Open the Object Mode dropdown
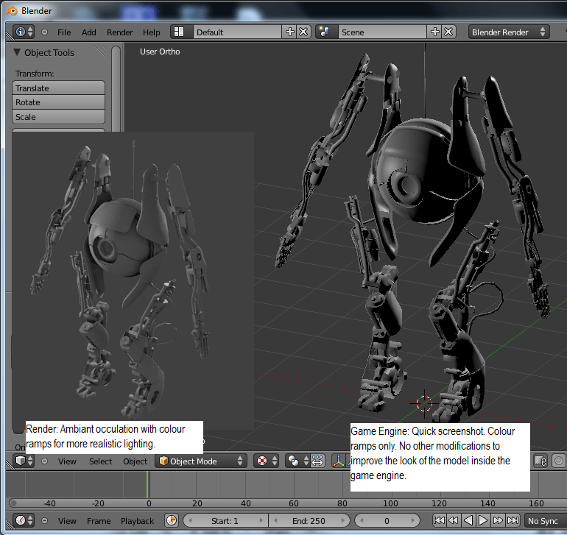This screenshot has width=567, height=535. (x=200, y=461)
